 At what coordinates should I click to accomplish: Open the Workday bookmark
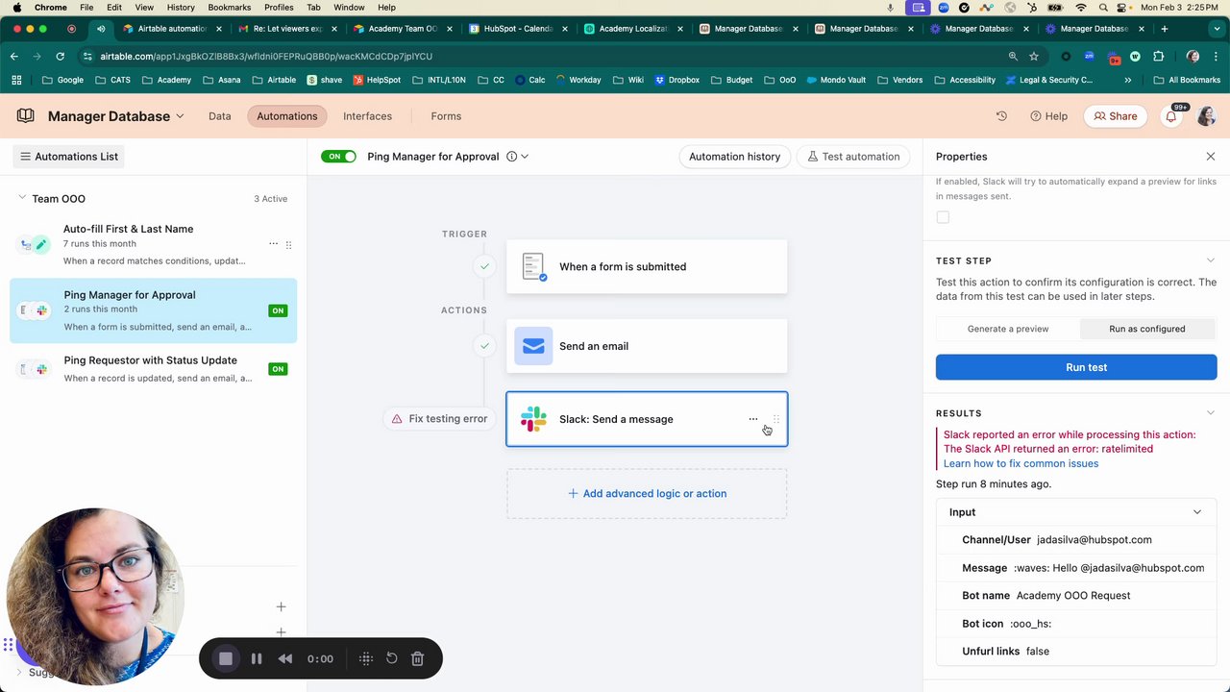click(x=578, y=80)
